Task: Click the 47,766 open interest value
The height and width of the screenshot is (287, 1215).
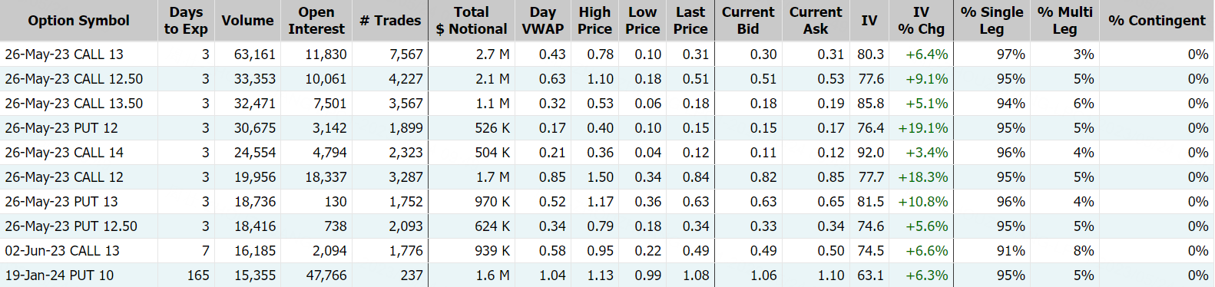Action: coord(326,275)
